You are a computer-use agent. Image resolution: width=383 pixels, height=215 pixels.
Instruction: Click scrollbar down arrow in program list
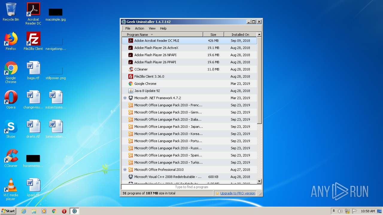coord(259,181)
